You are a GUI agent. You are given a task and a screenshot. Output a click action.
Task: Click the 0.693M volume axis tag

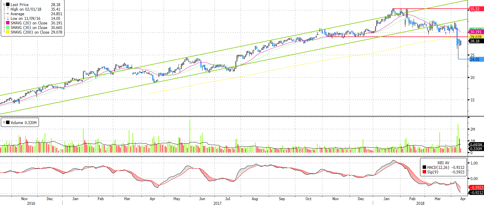click(476, 144)
